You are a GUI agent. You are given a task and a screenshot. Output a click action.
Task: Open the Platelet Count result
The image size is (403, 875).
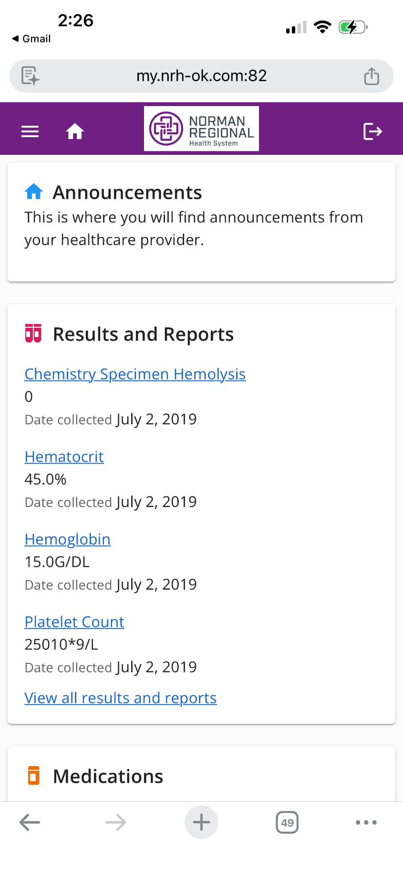point(74,622)
